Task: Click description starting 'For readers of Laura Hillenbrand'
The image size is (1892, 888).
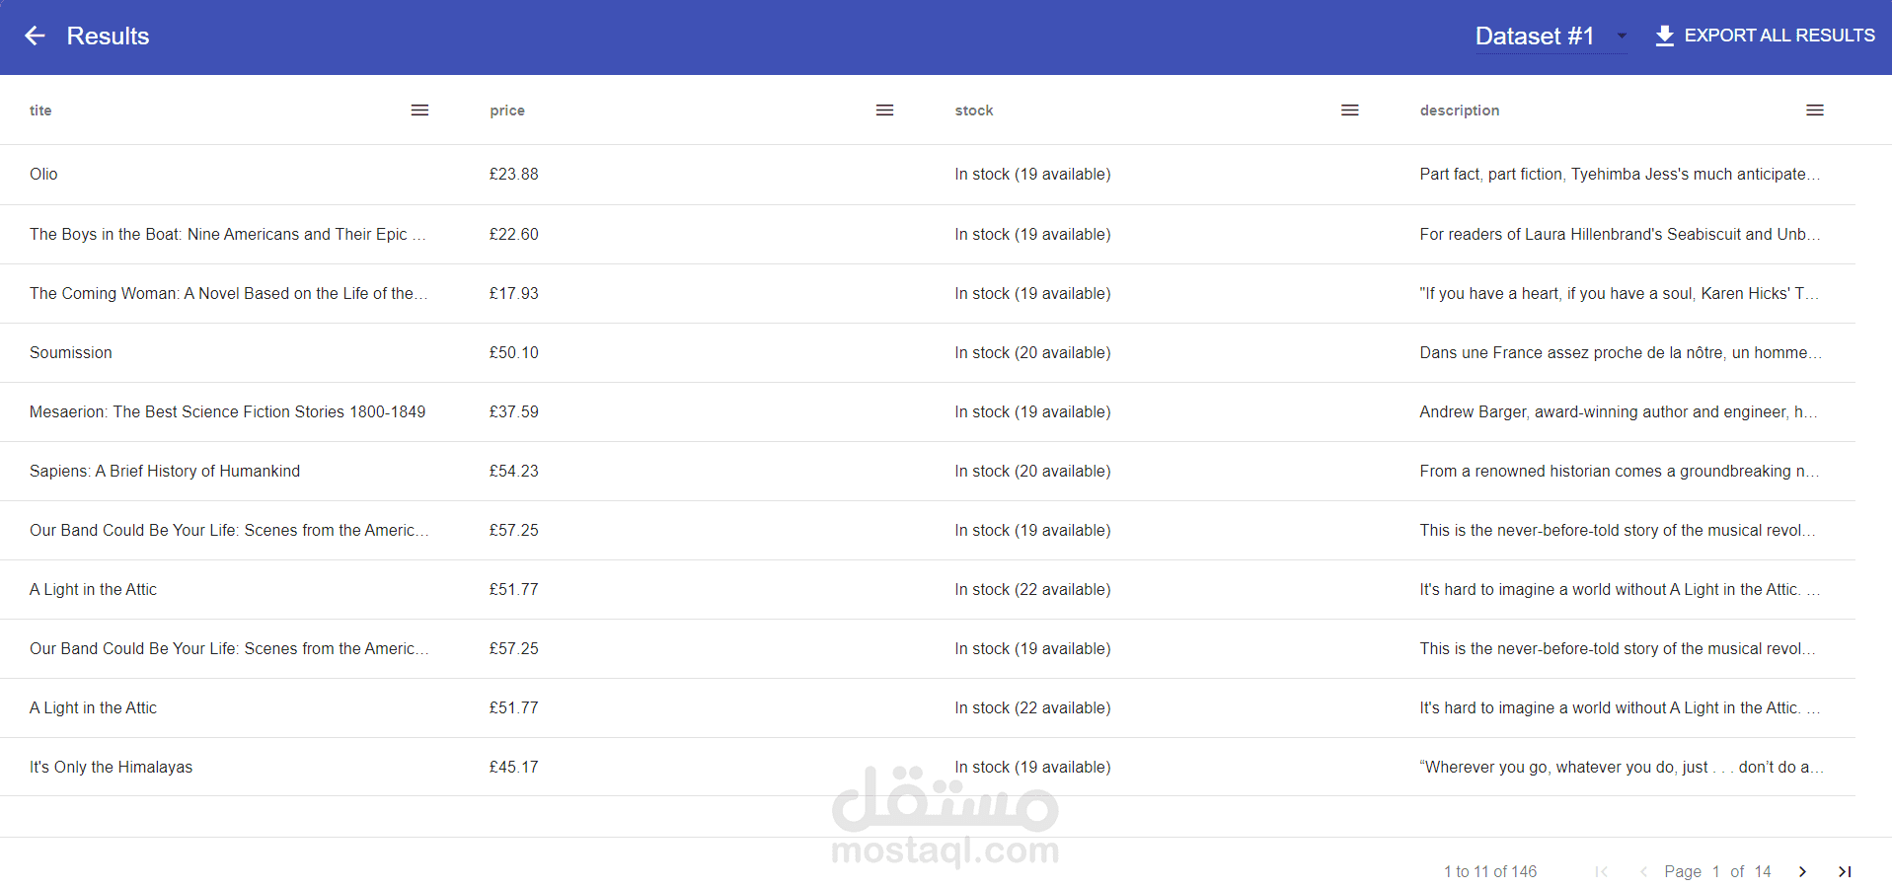Action: coord(1620,234)
